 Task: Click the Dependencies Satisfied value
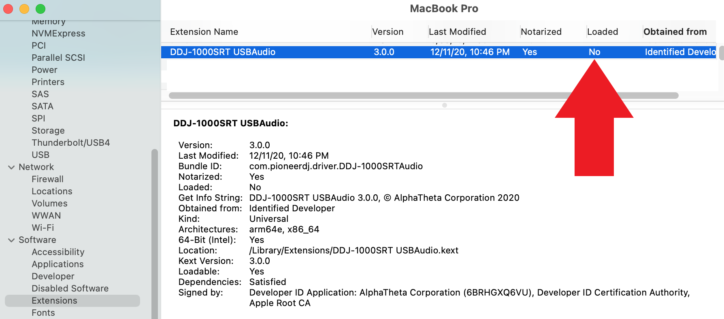pos(268,282)
